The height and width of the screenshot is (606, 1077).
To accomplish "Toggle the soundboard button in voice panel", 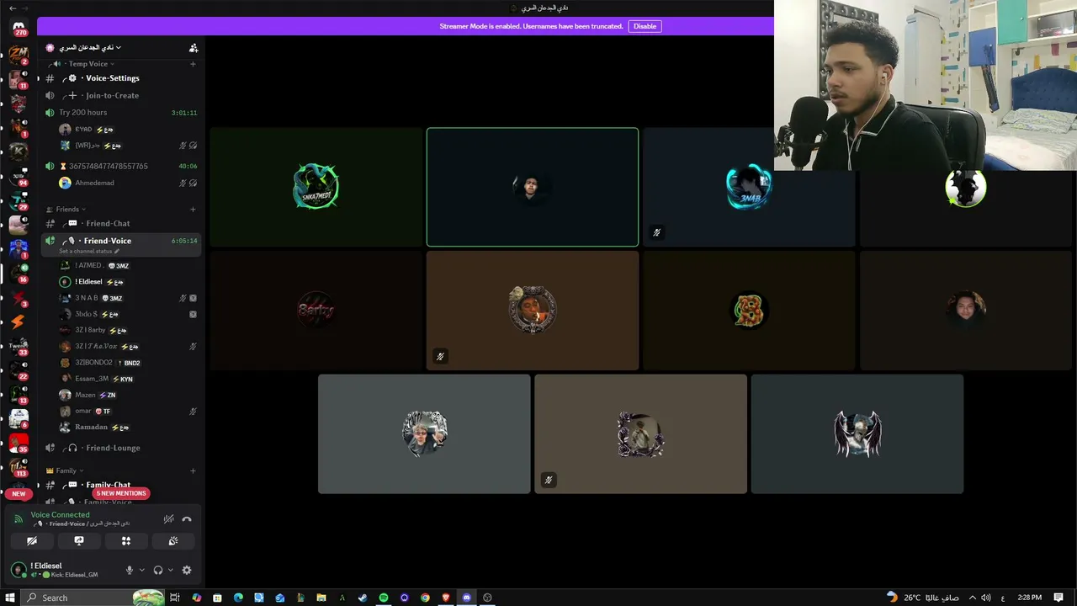I will click(173, 541).
